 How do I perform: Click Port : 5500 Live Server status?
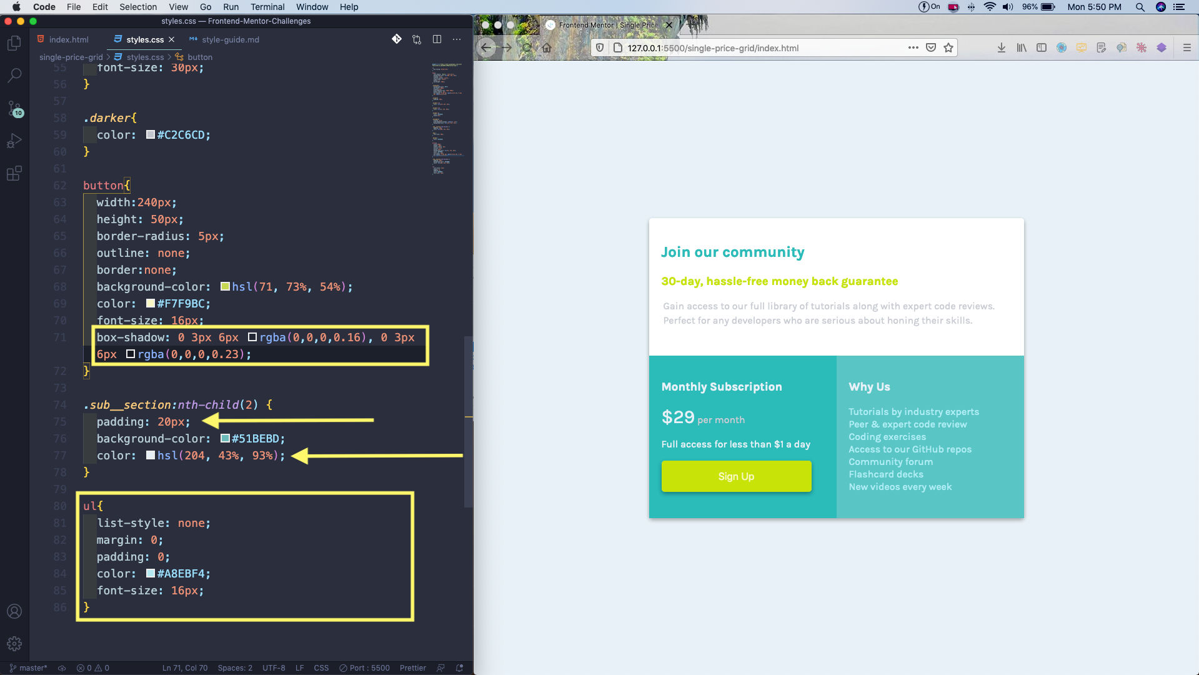click(364, 668)
